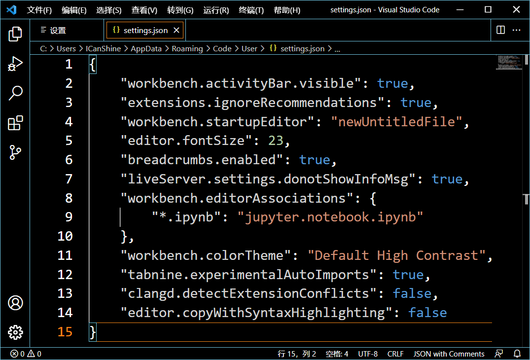The image size is (530, 360).
Task: Click the "*.ipynb" key
Action: (x=186, y=217)
